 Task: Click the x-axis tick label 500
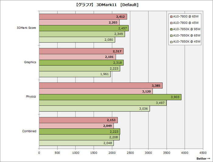click(x=57, y=153)
